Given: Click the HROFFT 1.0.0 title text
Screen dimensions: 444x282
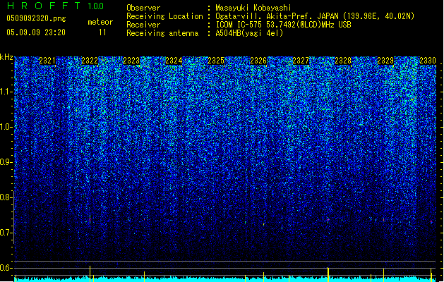Looking at the screenshot, I should [x=55, y=6].
